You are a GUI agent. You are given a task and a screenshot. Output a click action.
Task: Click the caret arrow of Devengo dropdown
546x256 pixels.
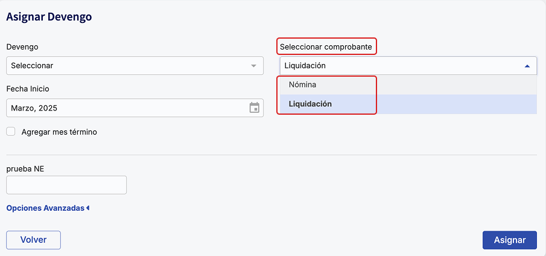pyautogui.click(x=254, y=66)
